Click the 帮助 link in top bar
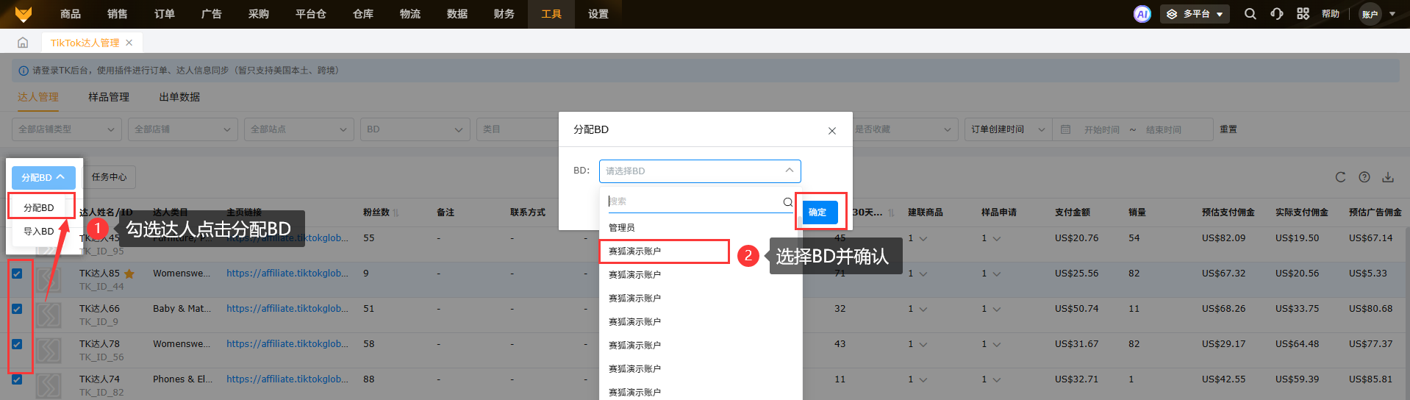 [x=1331, y=14]
